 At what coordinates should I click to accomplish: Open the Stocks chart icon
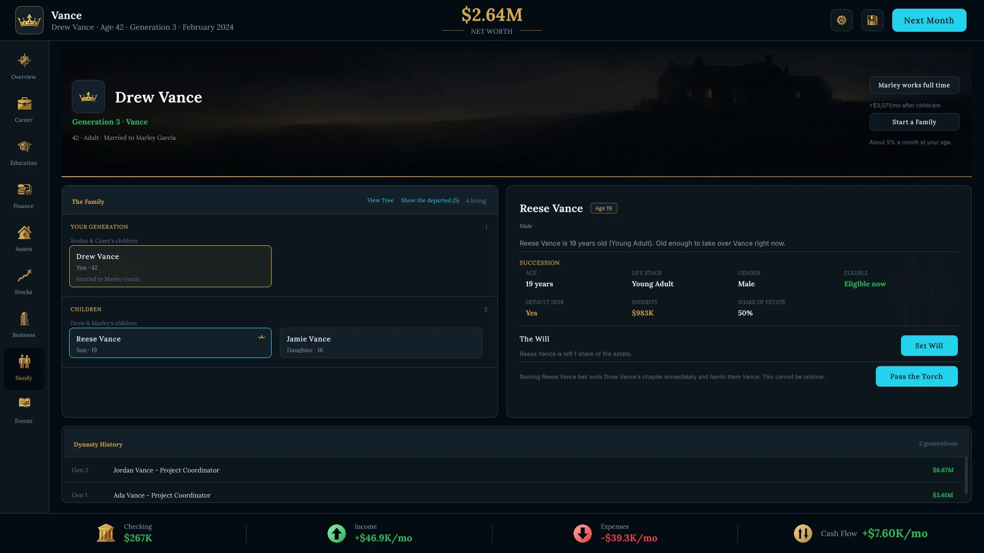(x=24, y=276)
